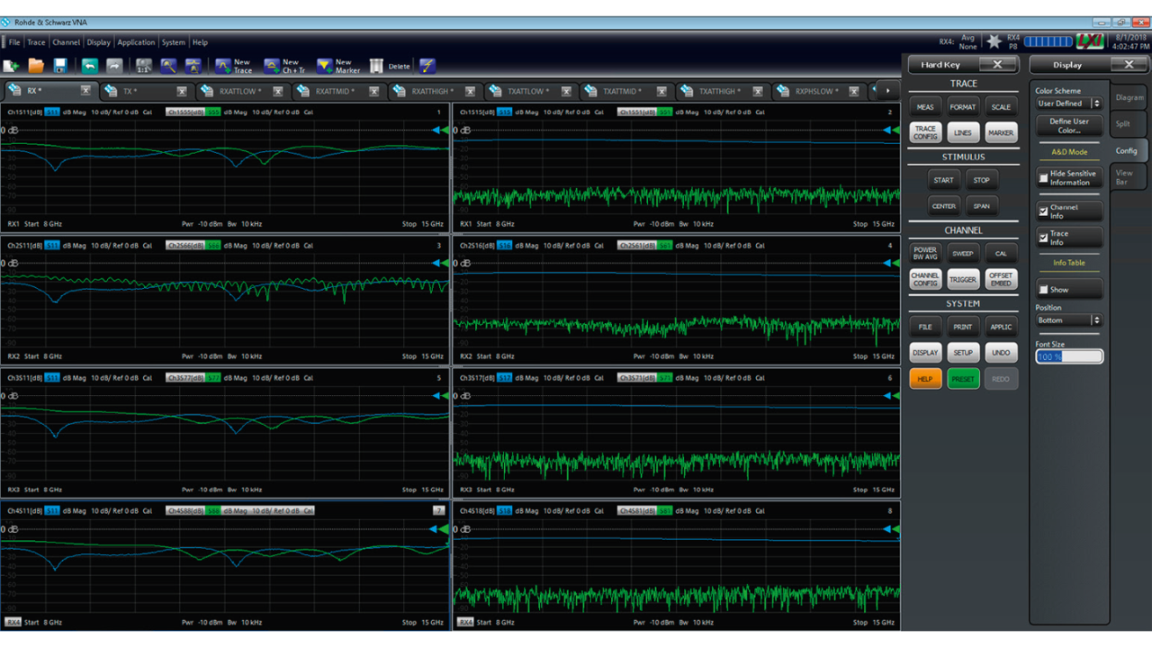Click the TRACE CONFIG hard key

pos(925,133)
